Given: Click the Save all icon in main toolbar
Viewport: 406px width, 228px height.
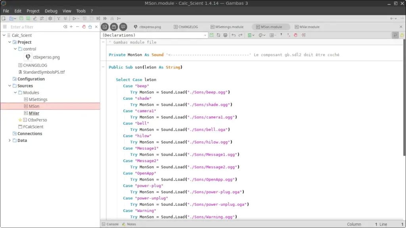Looking at the screenshot, I should [x=28, y=18].
